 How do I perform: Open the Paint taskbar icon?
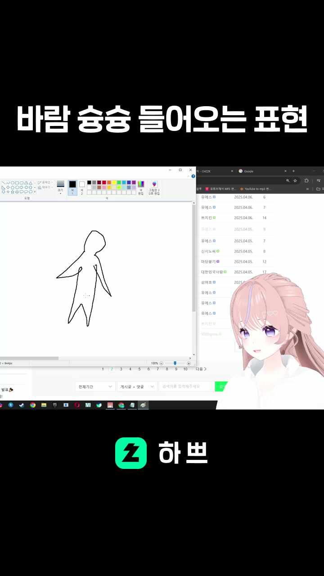pyautogui.click(x=143, y=405)
